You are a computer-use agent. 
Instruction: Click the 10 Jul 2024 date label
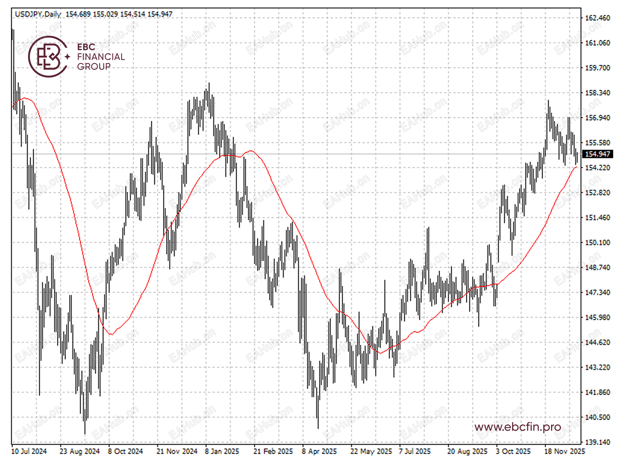pos(29,451)
